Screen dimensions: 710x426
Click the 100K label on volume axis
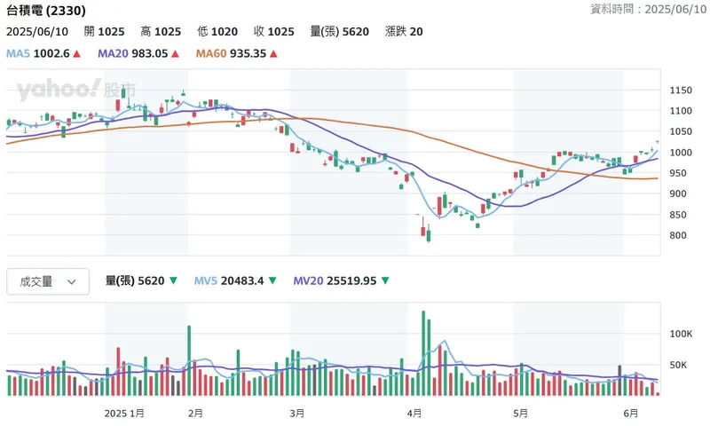[x=681, y=335]
